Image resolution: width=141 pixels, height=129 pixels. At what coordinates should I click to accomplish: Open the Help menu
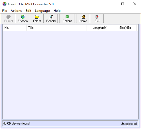57,11
